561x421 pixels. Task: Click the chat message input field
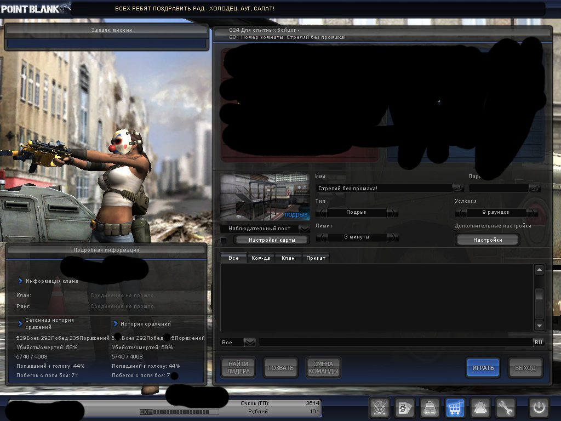(x=396, y=343)
